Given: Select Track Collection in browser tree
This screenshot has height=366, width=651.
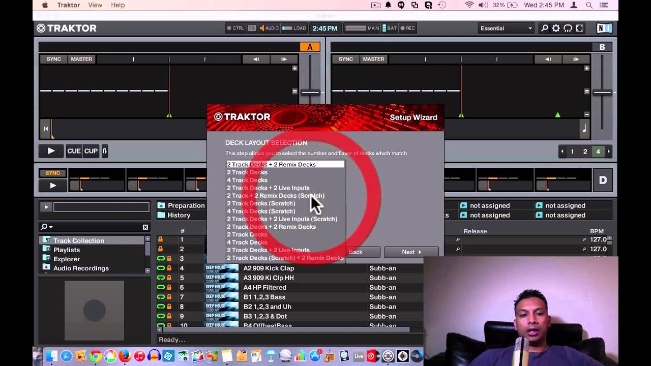Looking at the screenshot, I should point(78,241).
